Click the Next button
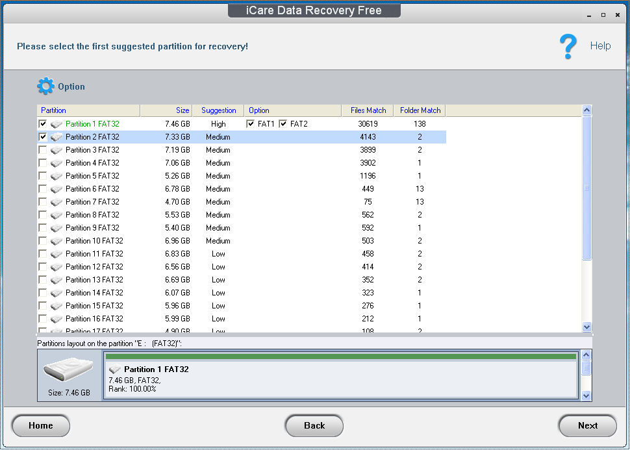Image resolution: width=630 pixels, height=450 pixels. [x=587, y=426]
